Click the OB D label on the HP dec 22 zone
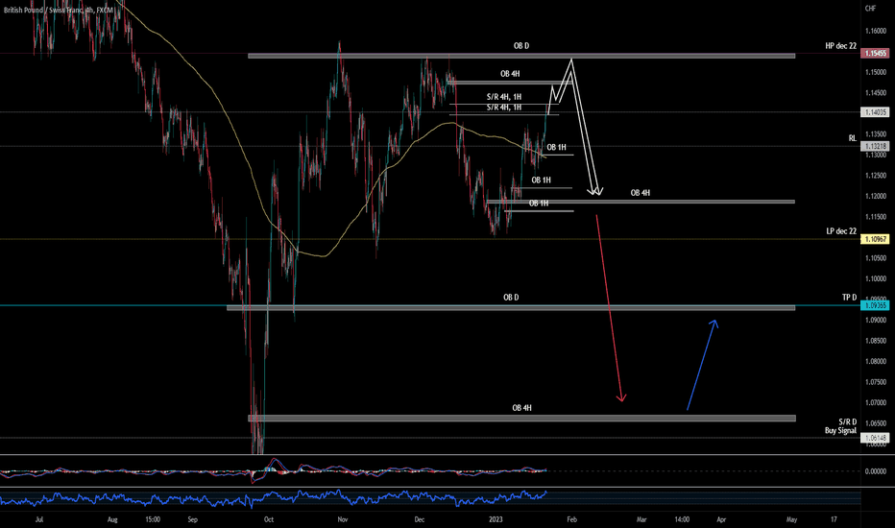This screenshot has width=895, height=528. 521,46
